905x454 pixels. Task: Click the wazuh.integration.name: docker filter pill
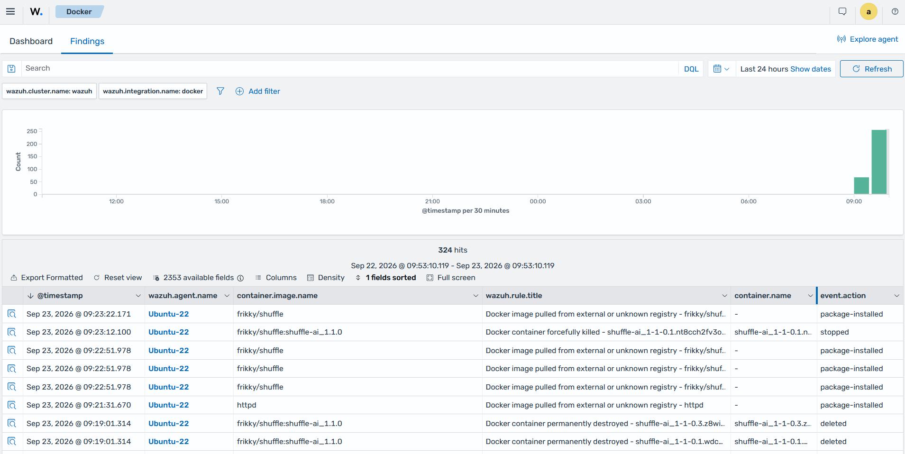tap(153, 91)
